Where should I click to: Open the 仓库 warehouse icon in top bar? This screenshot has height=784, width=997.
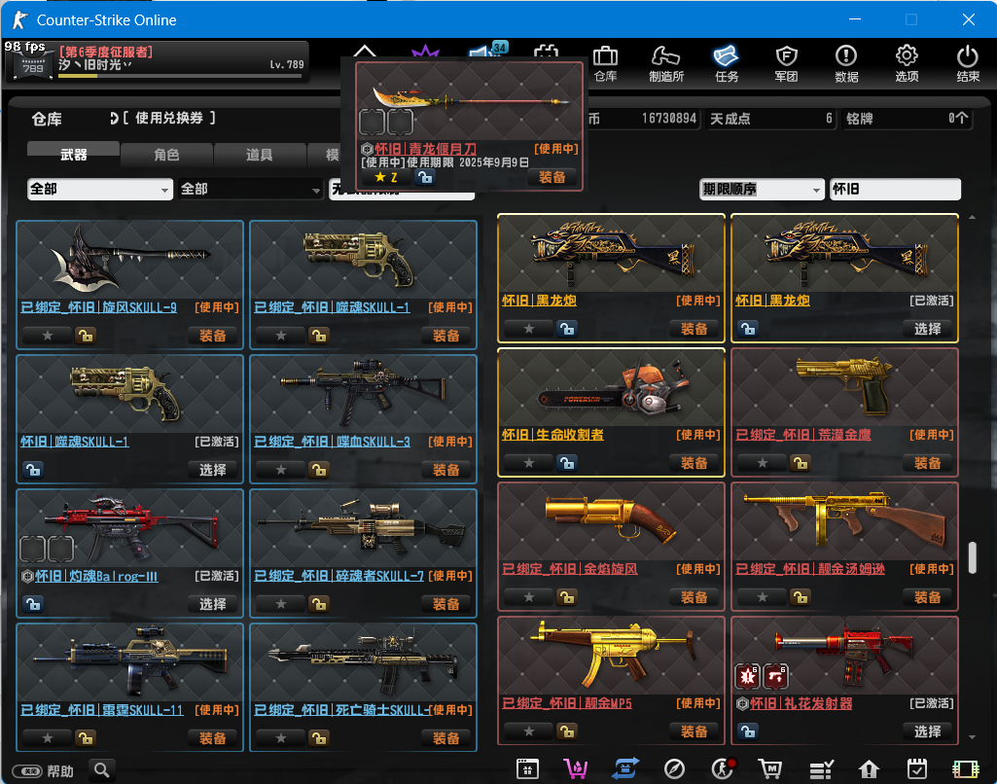(605, 63)
